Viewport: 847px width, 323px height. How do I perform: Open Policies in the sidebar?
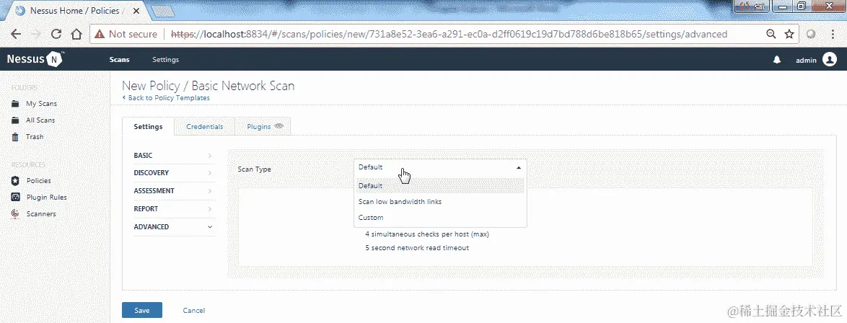click(39, 181)
